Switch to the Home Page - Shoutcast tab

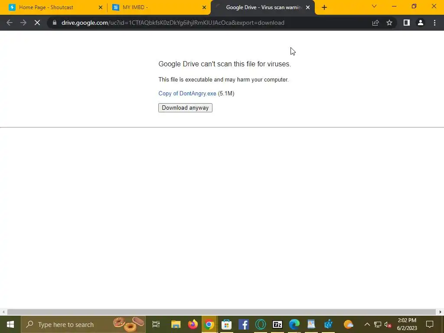(53, 7)
